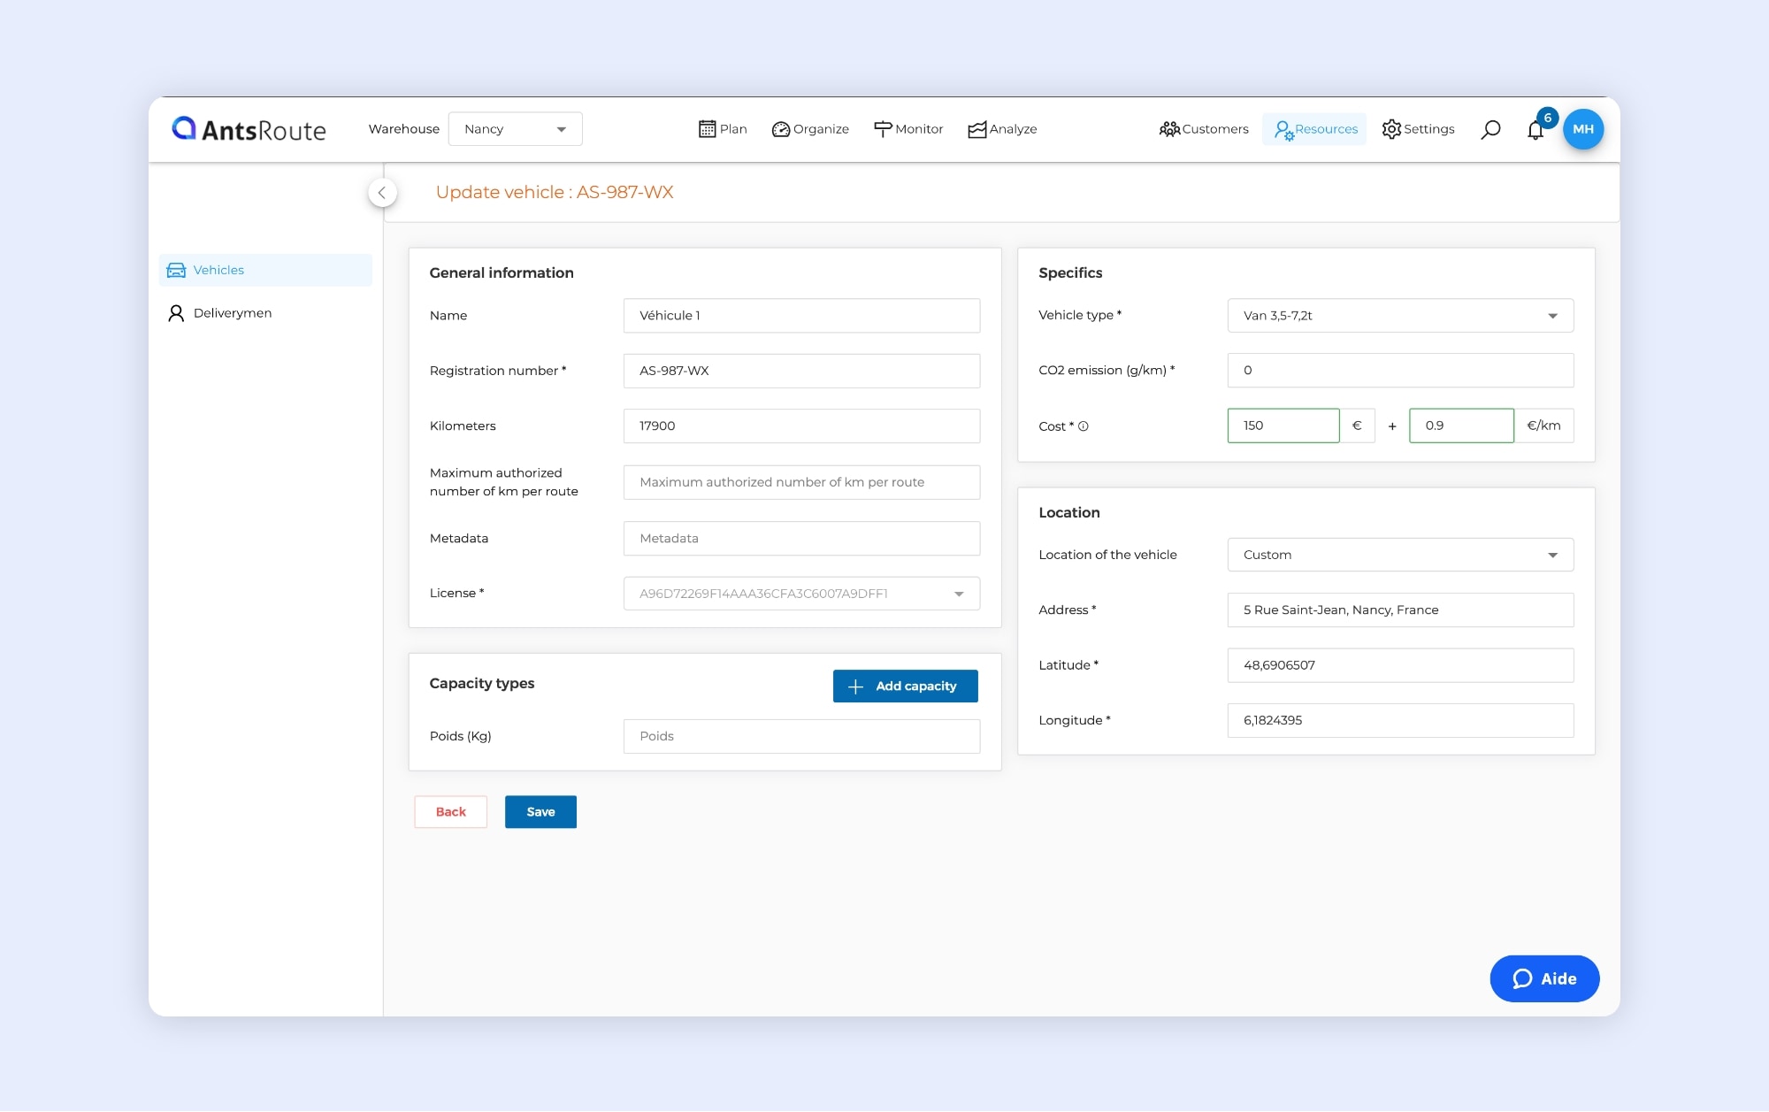Open the Warehouse Nancy dropdown
1769x1112 pixels.
(515, 129)
